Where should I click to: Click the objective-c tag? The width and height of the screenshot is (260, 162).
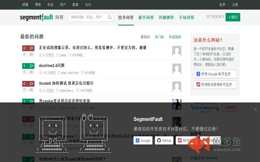67,91
